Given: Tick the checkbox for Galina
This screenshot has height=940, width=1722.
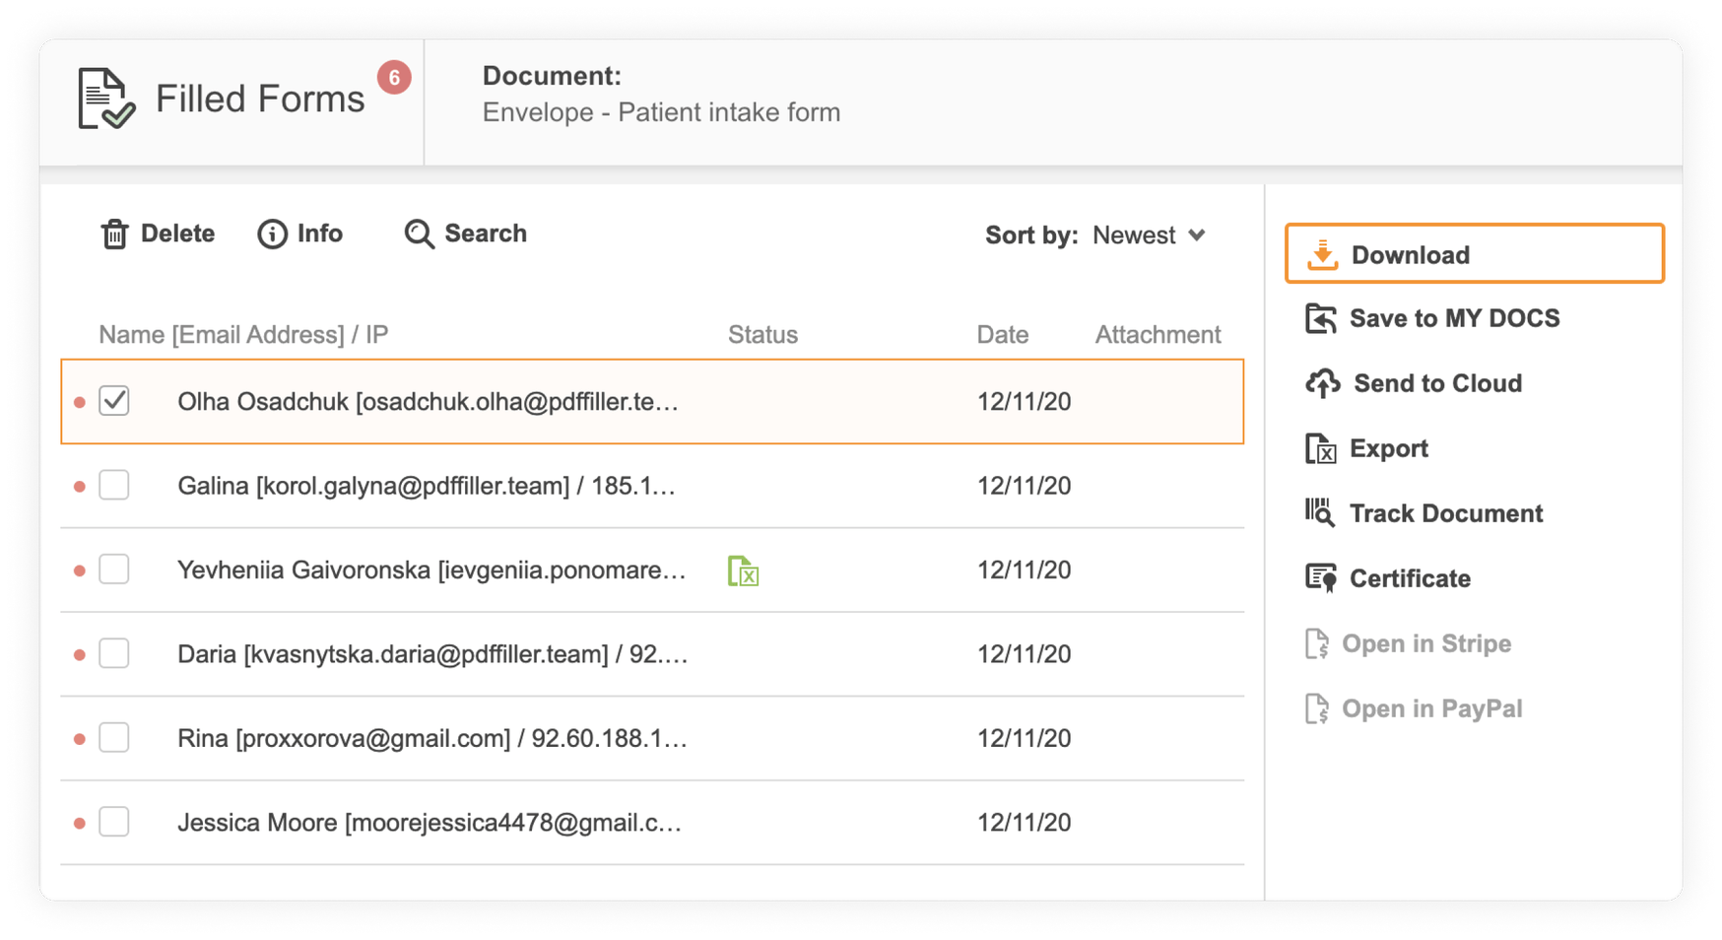Looking at the screenshot, I should [x=114, y=485].
